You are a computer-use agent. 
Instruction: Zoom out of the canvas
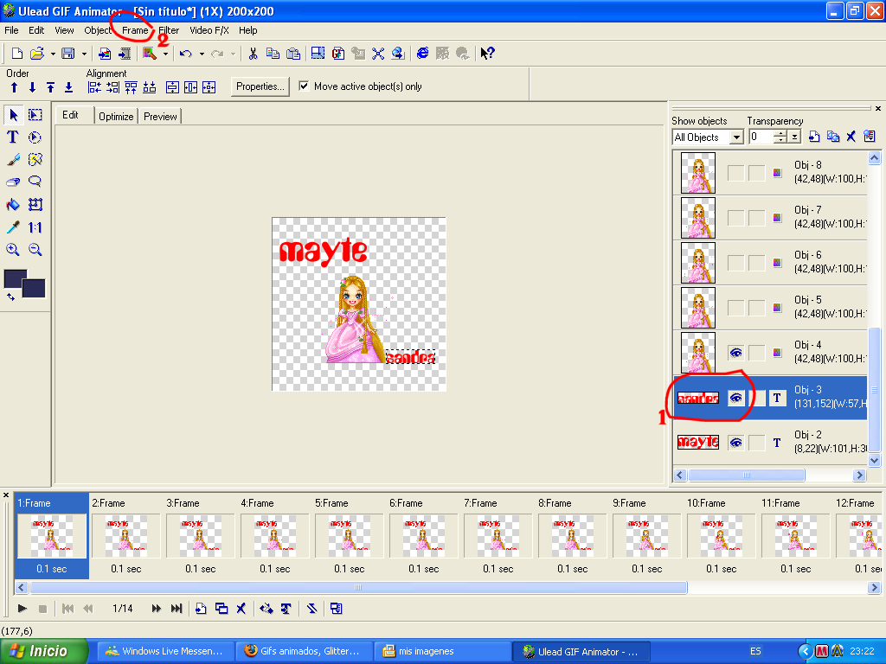(35, 250)
